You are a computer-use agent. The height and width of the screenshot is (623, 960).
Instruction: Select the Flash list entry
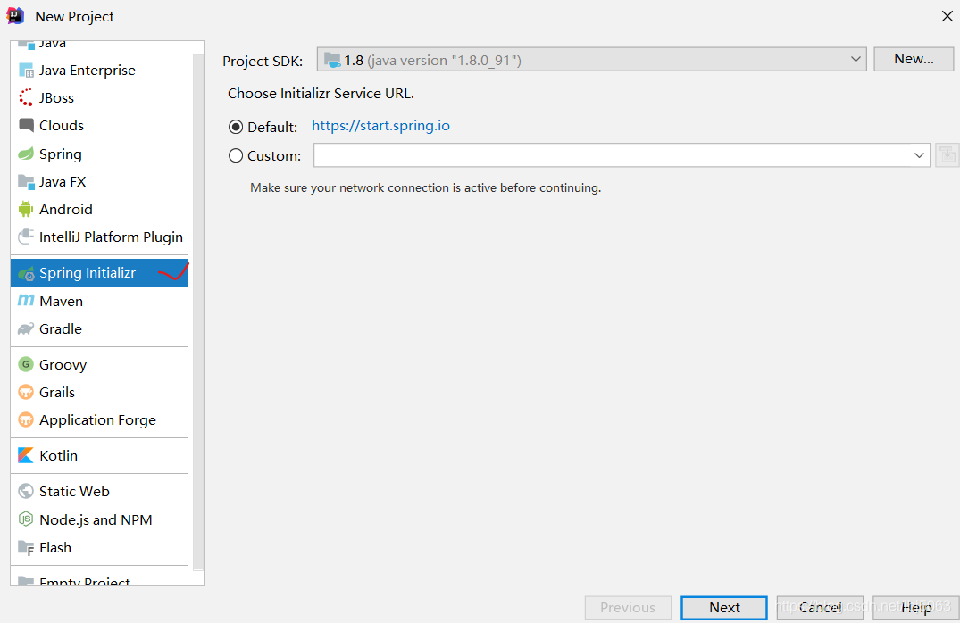click(99, 548)
